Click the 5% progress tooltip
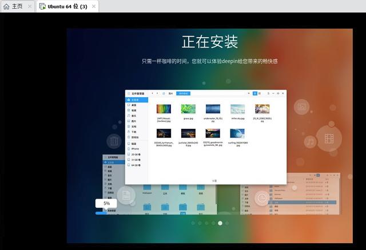Screen dimensions: 366x250 (106, 203)
